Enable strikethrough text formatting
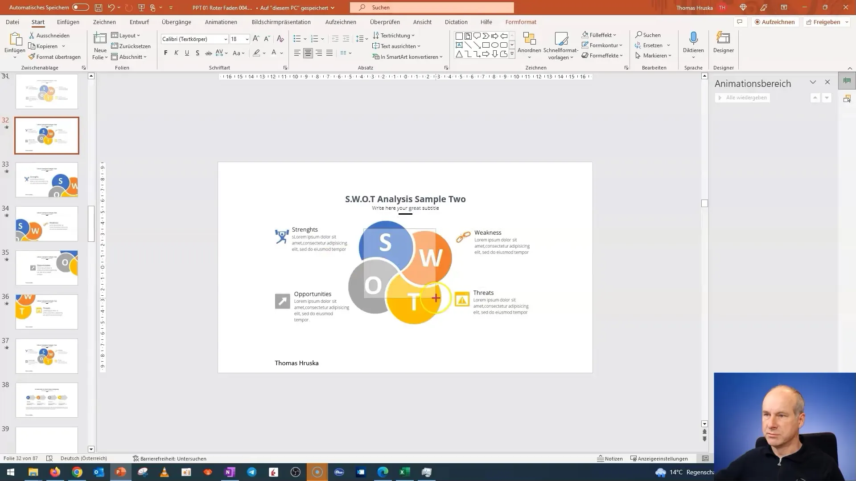856x481 pixels. coord(208,53)
